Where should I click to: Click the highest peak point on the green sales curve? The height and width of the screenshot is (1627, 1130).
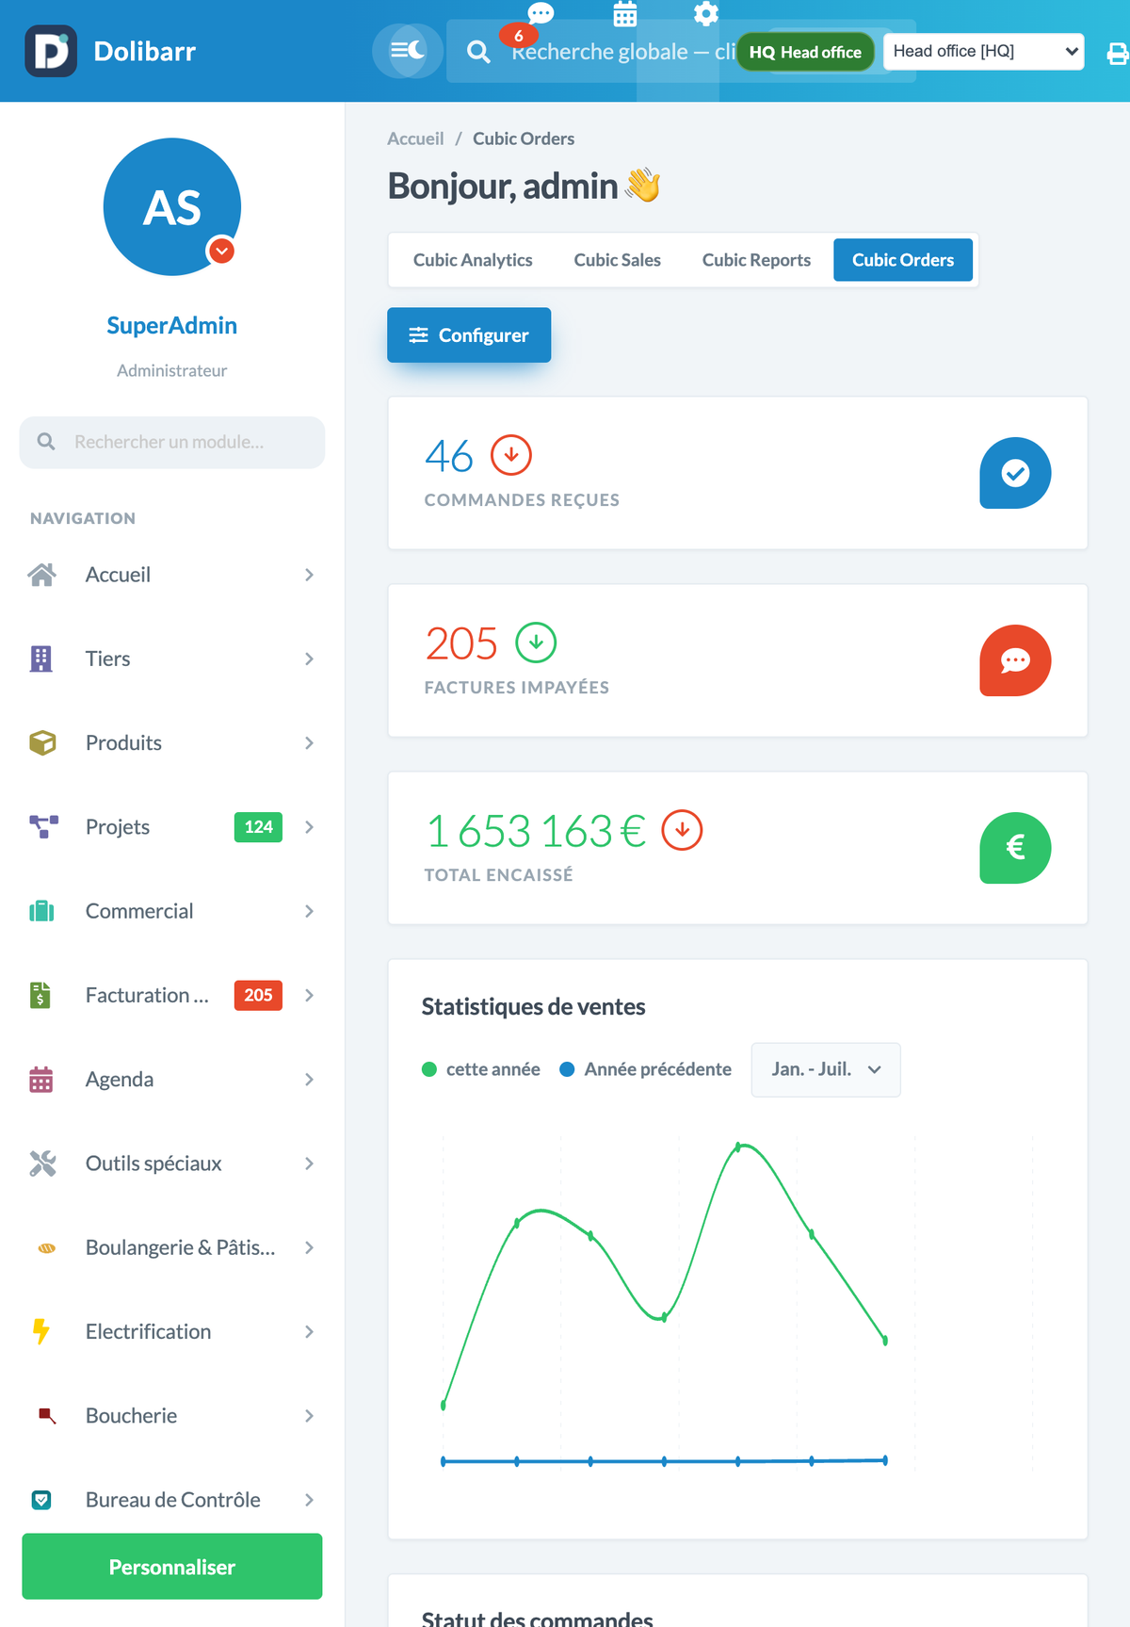[x=738, y=1147]
